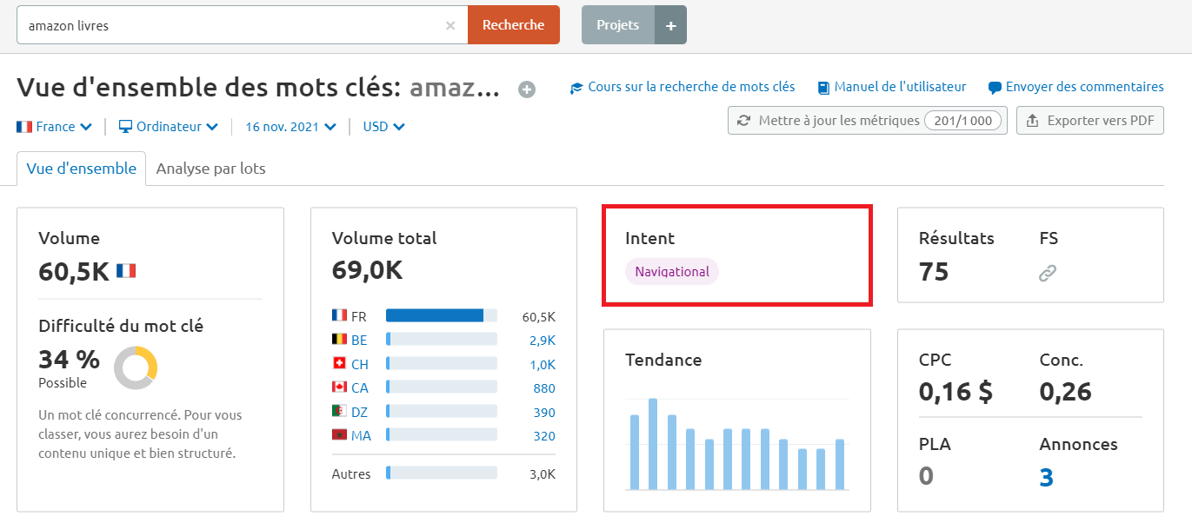
Task: Click the French flag beside the Volume value
Action: pyautogui.click(x=126, y=270)
